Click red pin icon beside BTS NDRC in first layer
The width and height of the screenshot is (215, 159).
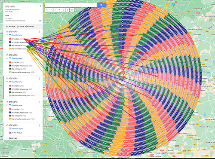10,39
